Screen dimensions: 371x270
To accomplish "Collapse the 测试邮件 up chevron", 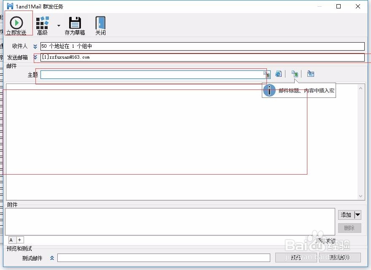I will [52, 258].
